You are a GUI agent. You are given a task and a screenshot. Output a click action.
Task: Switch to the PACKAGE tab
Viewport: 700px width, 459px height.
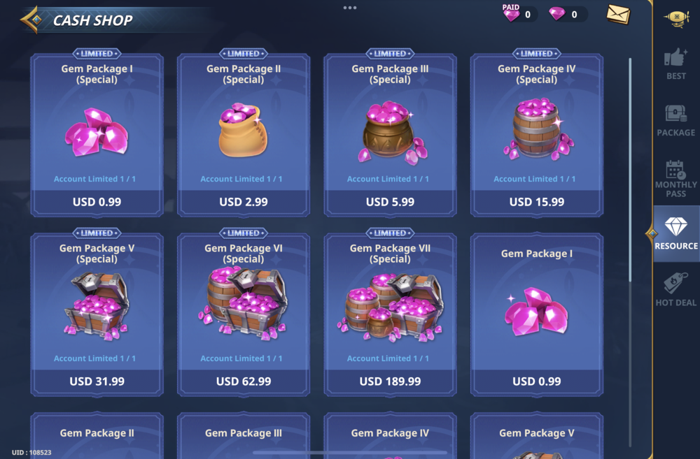coord(676,120)
